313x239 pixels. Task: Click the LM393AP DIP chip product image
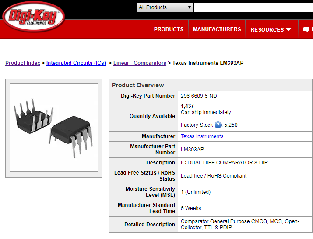(54, 128)
